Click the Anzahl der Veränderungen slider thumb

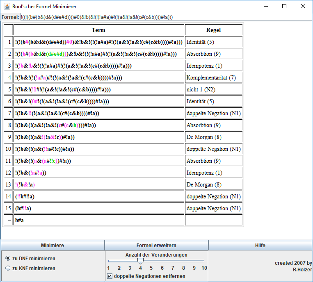click(140, 261)
